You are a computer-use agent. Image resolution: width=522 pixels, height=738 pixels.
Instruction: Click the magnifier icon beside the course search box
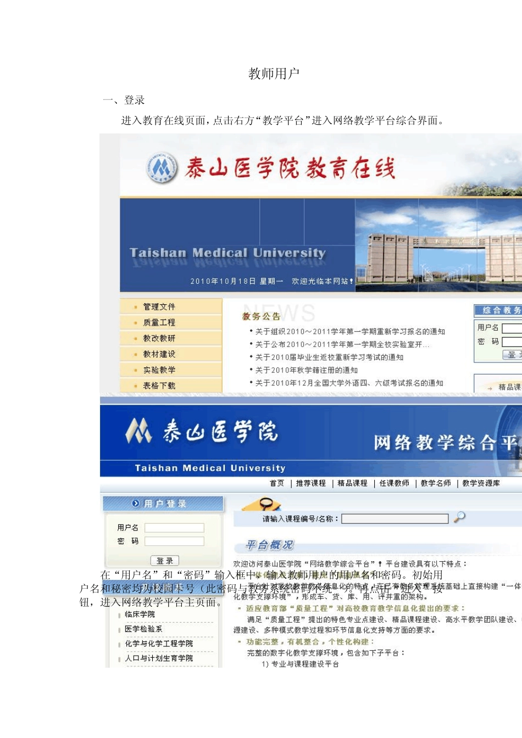tap(459, 517)
